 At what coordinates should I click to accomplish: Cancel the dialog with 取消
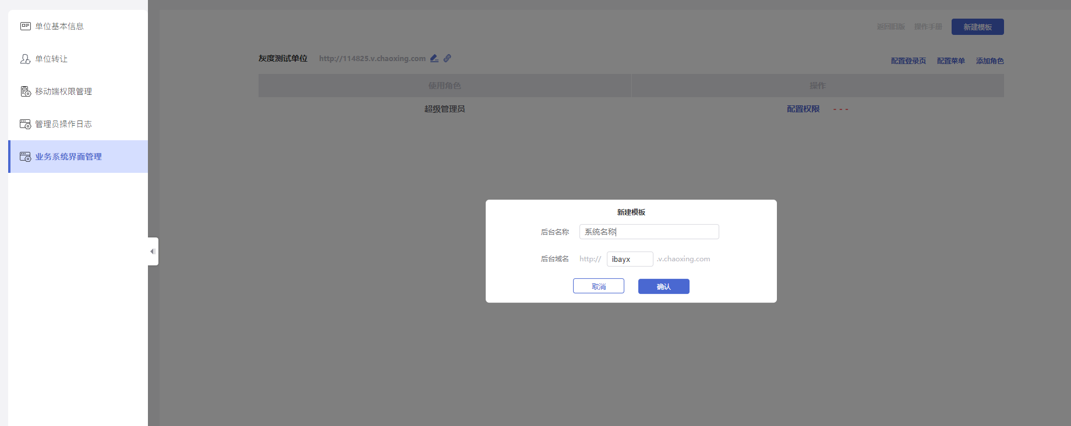(x=599, y=286)
